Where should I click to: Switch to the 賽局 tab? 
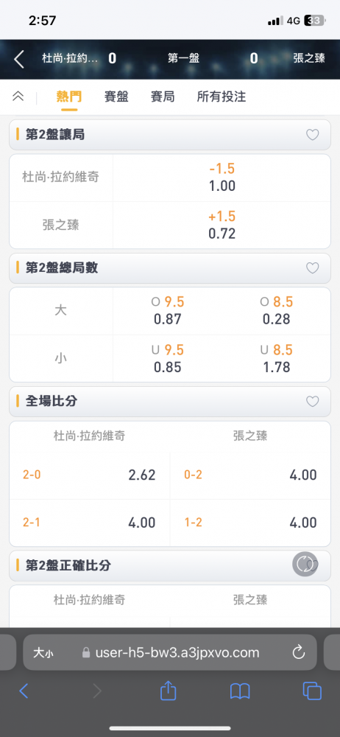tap(163, 97)
